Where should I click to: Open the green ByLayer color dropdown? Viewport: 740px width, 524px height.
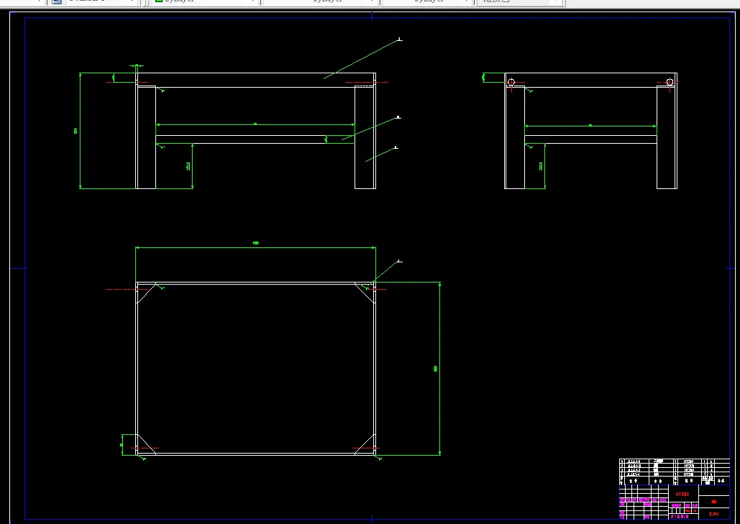pos(205,1)
